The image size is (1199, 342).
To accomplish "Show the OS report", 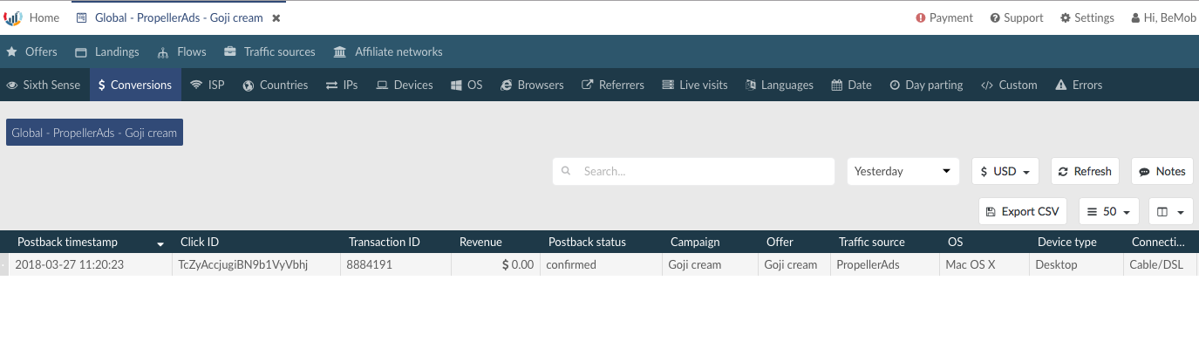I will [467, 85].
